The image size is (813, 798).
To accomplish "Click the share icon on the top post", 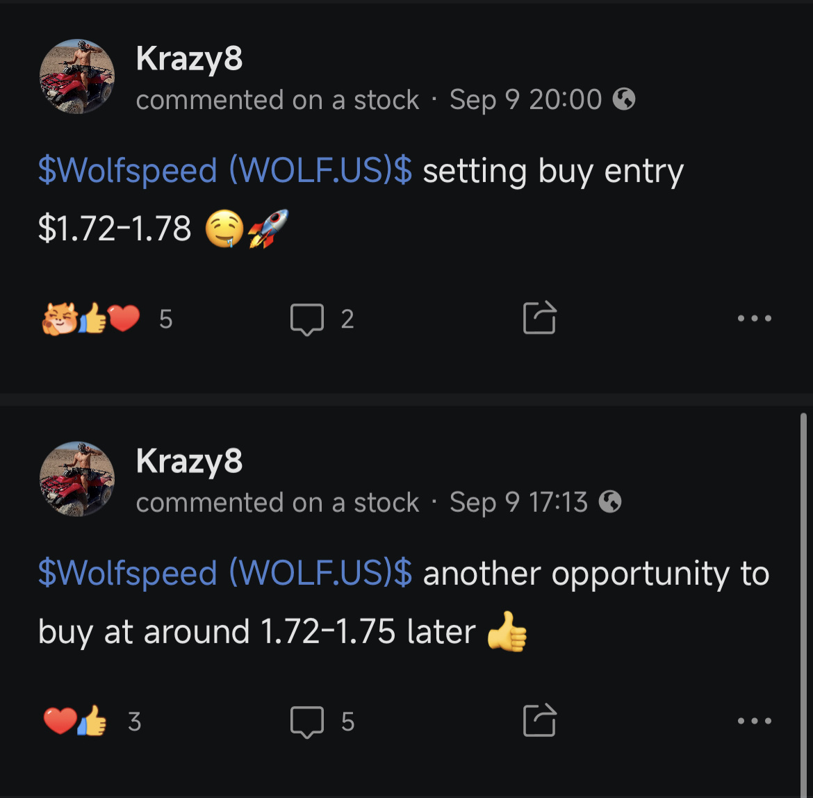I will pyautogui.click(x=540, y=317).
